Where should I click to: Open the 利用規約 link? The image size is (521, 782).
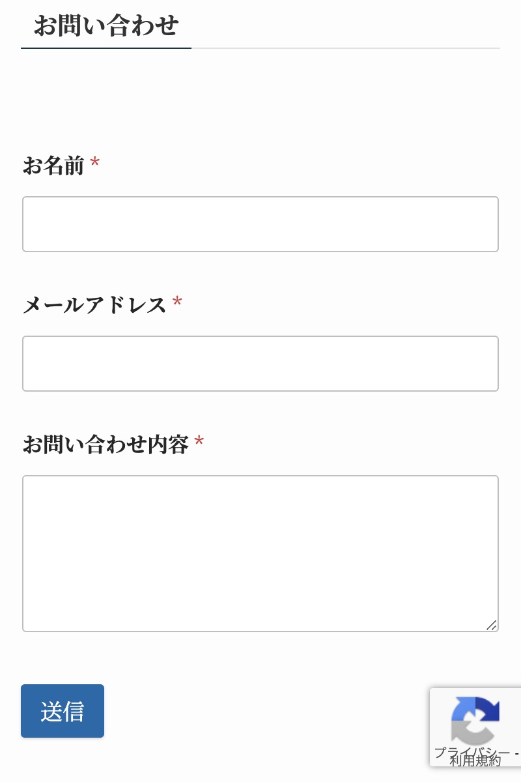[475, 760]
